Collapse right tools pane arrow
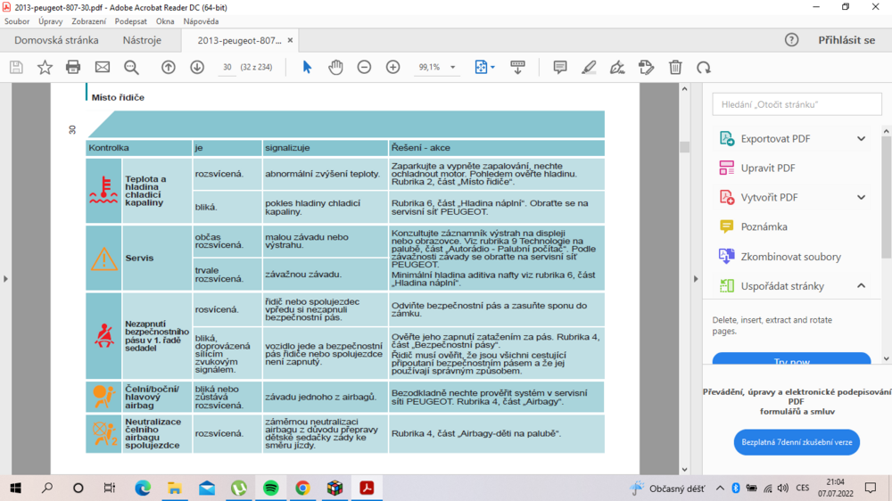Image resolution: width=892 pixels, height=501 pixels. tap(695, 279)
